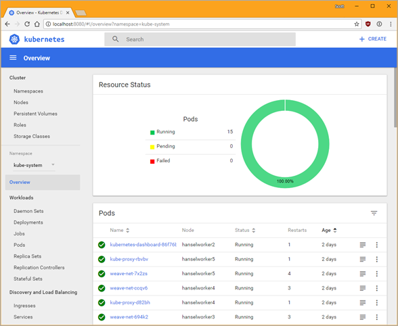Open Replica Sets in sidebar
The width and height of the screenshot is (398, 326).
[x=27, y=256]
